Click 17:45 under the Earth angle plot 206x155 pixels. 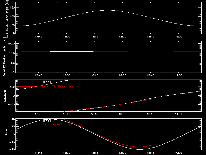click(38, 37)
